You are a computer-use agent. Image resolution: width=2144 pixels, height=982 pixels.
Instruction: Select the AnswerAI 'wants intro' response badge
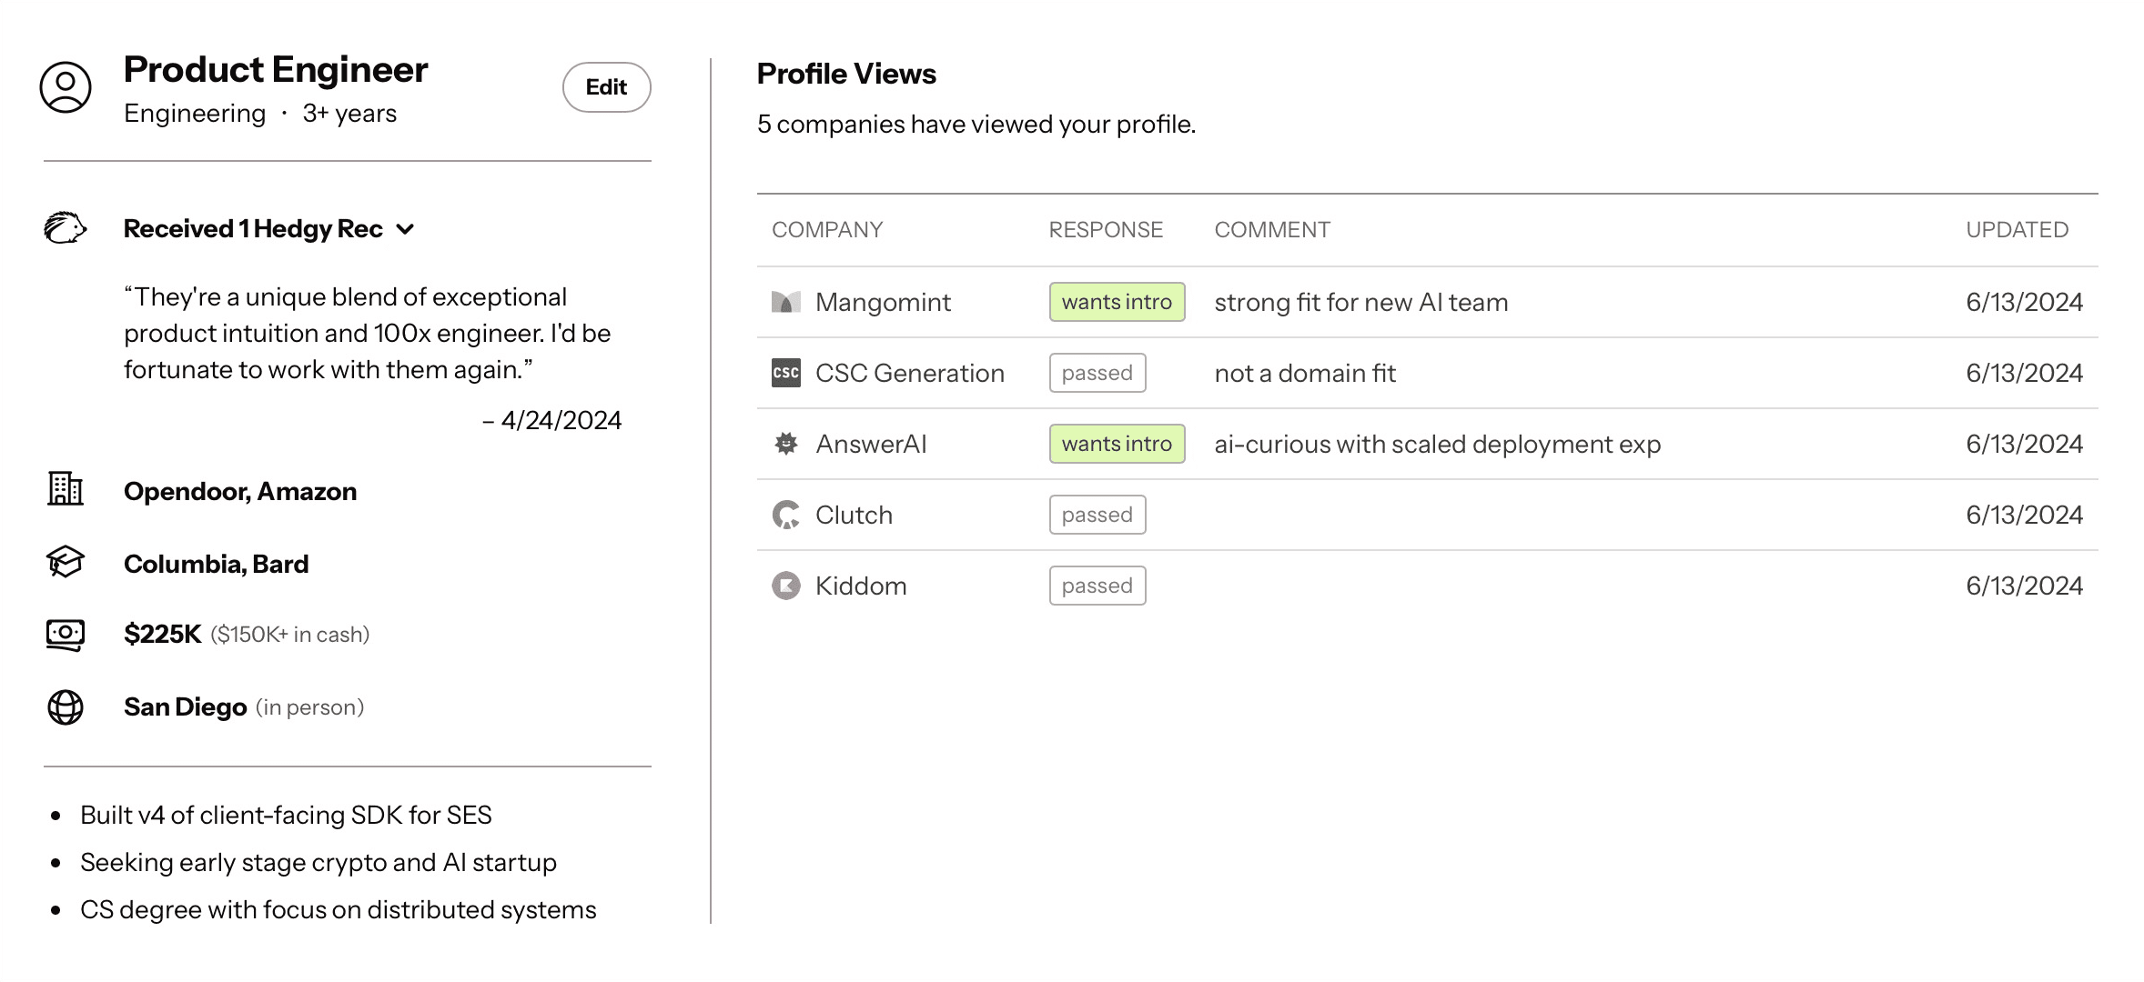1116,444
